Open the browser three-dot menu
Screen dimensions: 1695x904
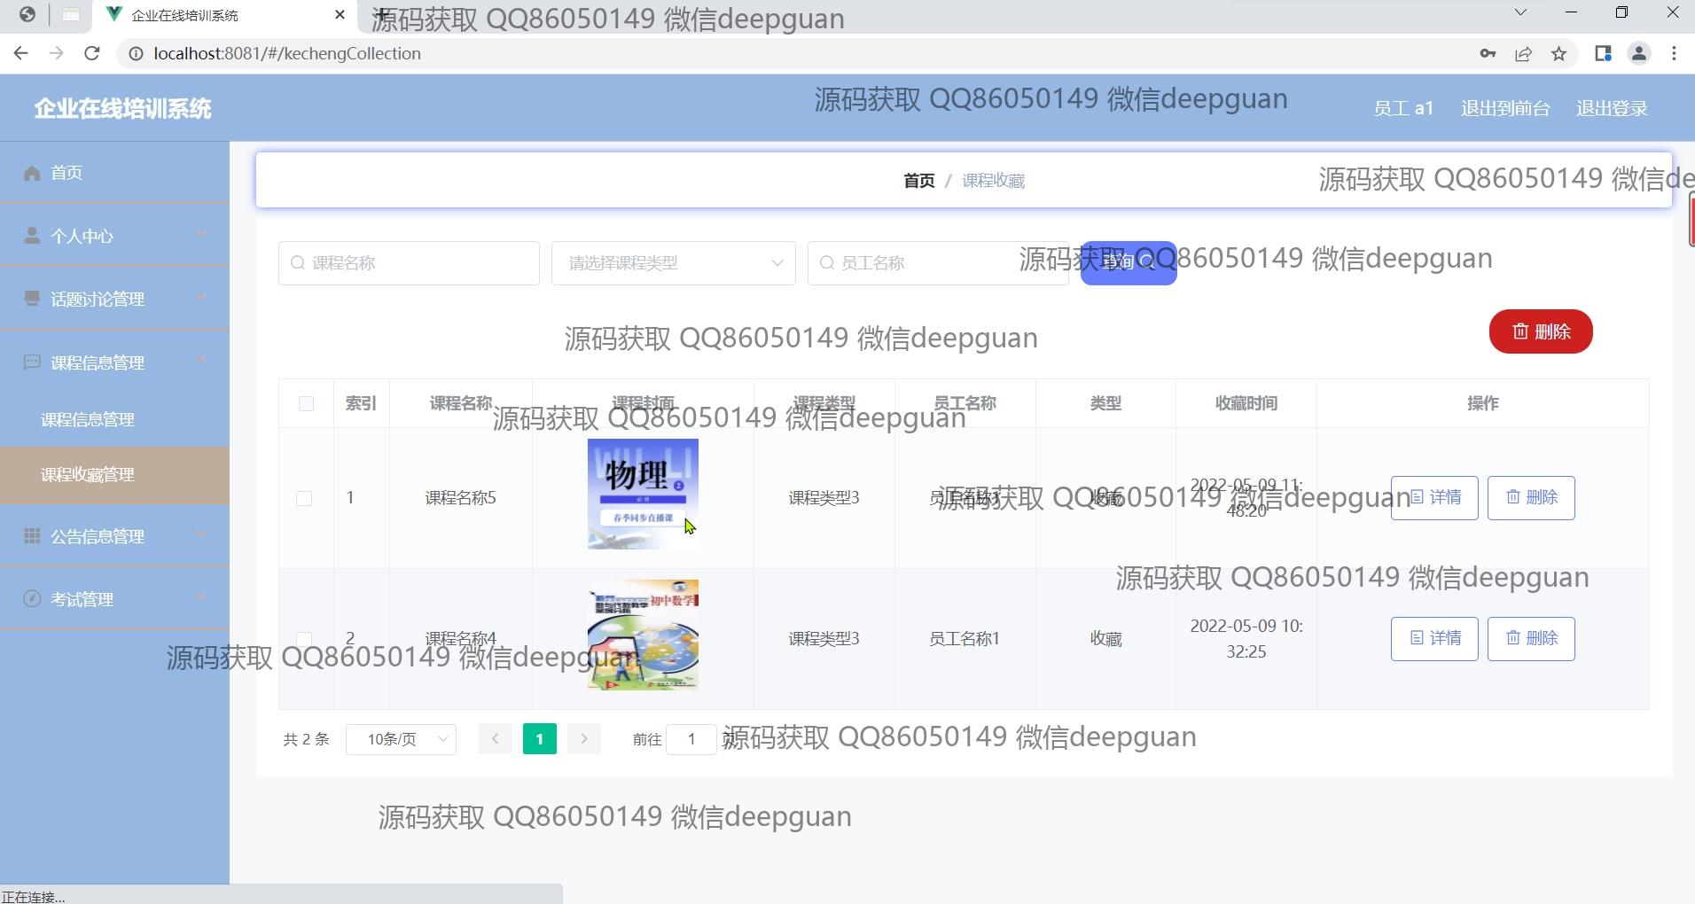[x=1674, y=54]
